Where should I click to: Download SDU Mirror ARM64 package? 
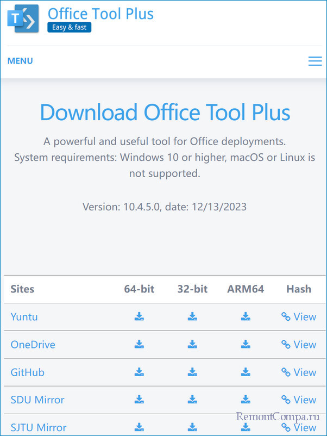246,400
